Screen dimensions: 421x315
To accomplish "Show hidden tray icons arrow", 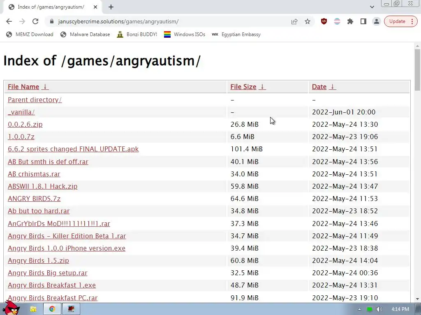I will click(359, 309).
